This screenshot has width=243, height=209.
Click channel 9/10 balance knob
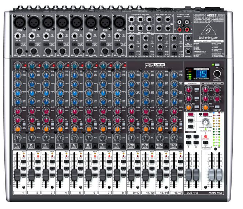tap(131, 138)
